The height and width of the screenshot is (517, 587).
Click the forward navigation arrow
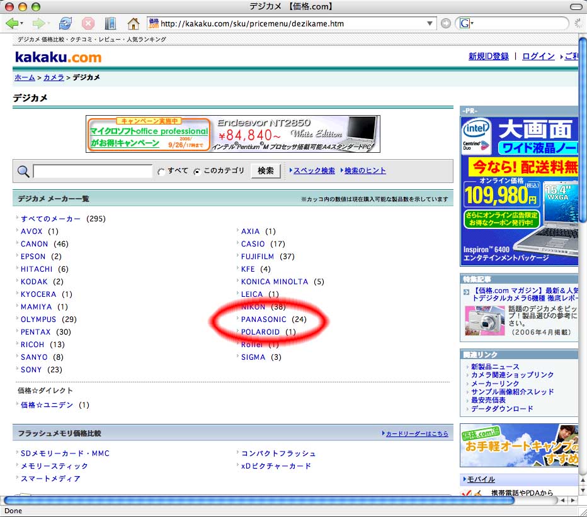pos(38,23)
